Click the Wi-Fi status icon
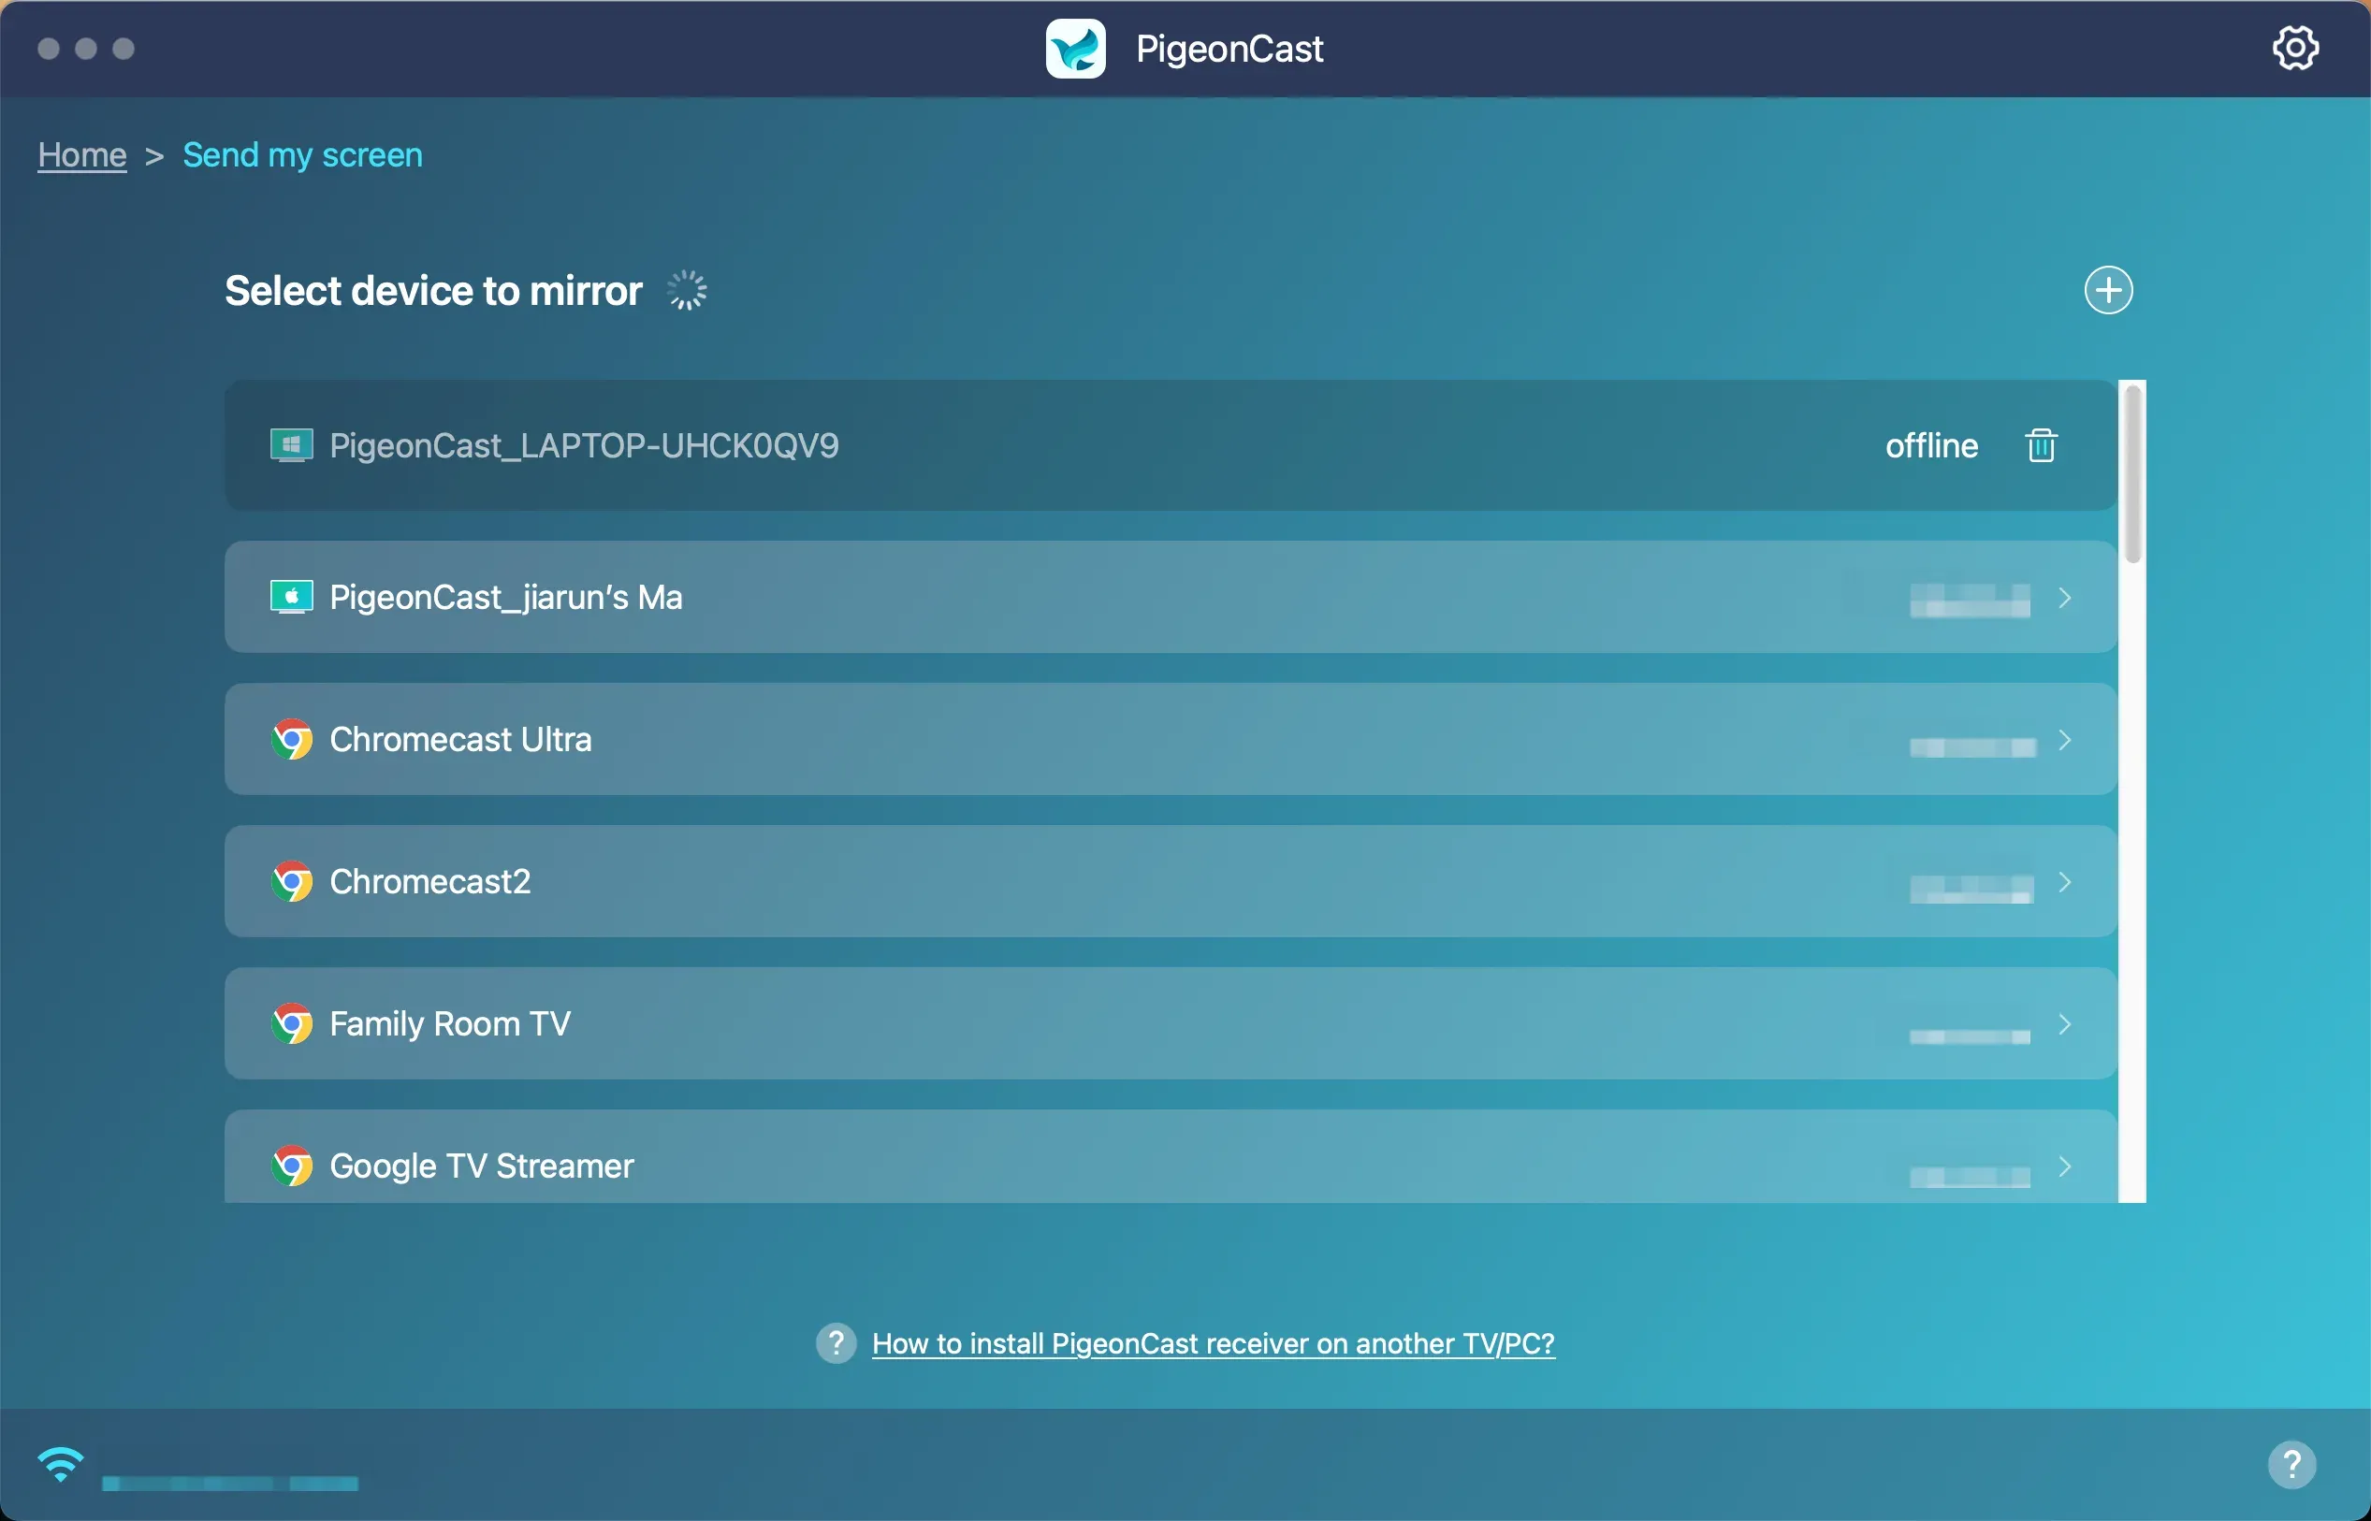Screen dimensions: 2371x1521 point(60,1464)
